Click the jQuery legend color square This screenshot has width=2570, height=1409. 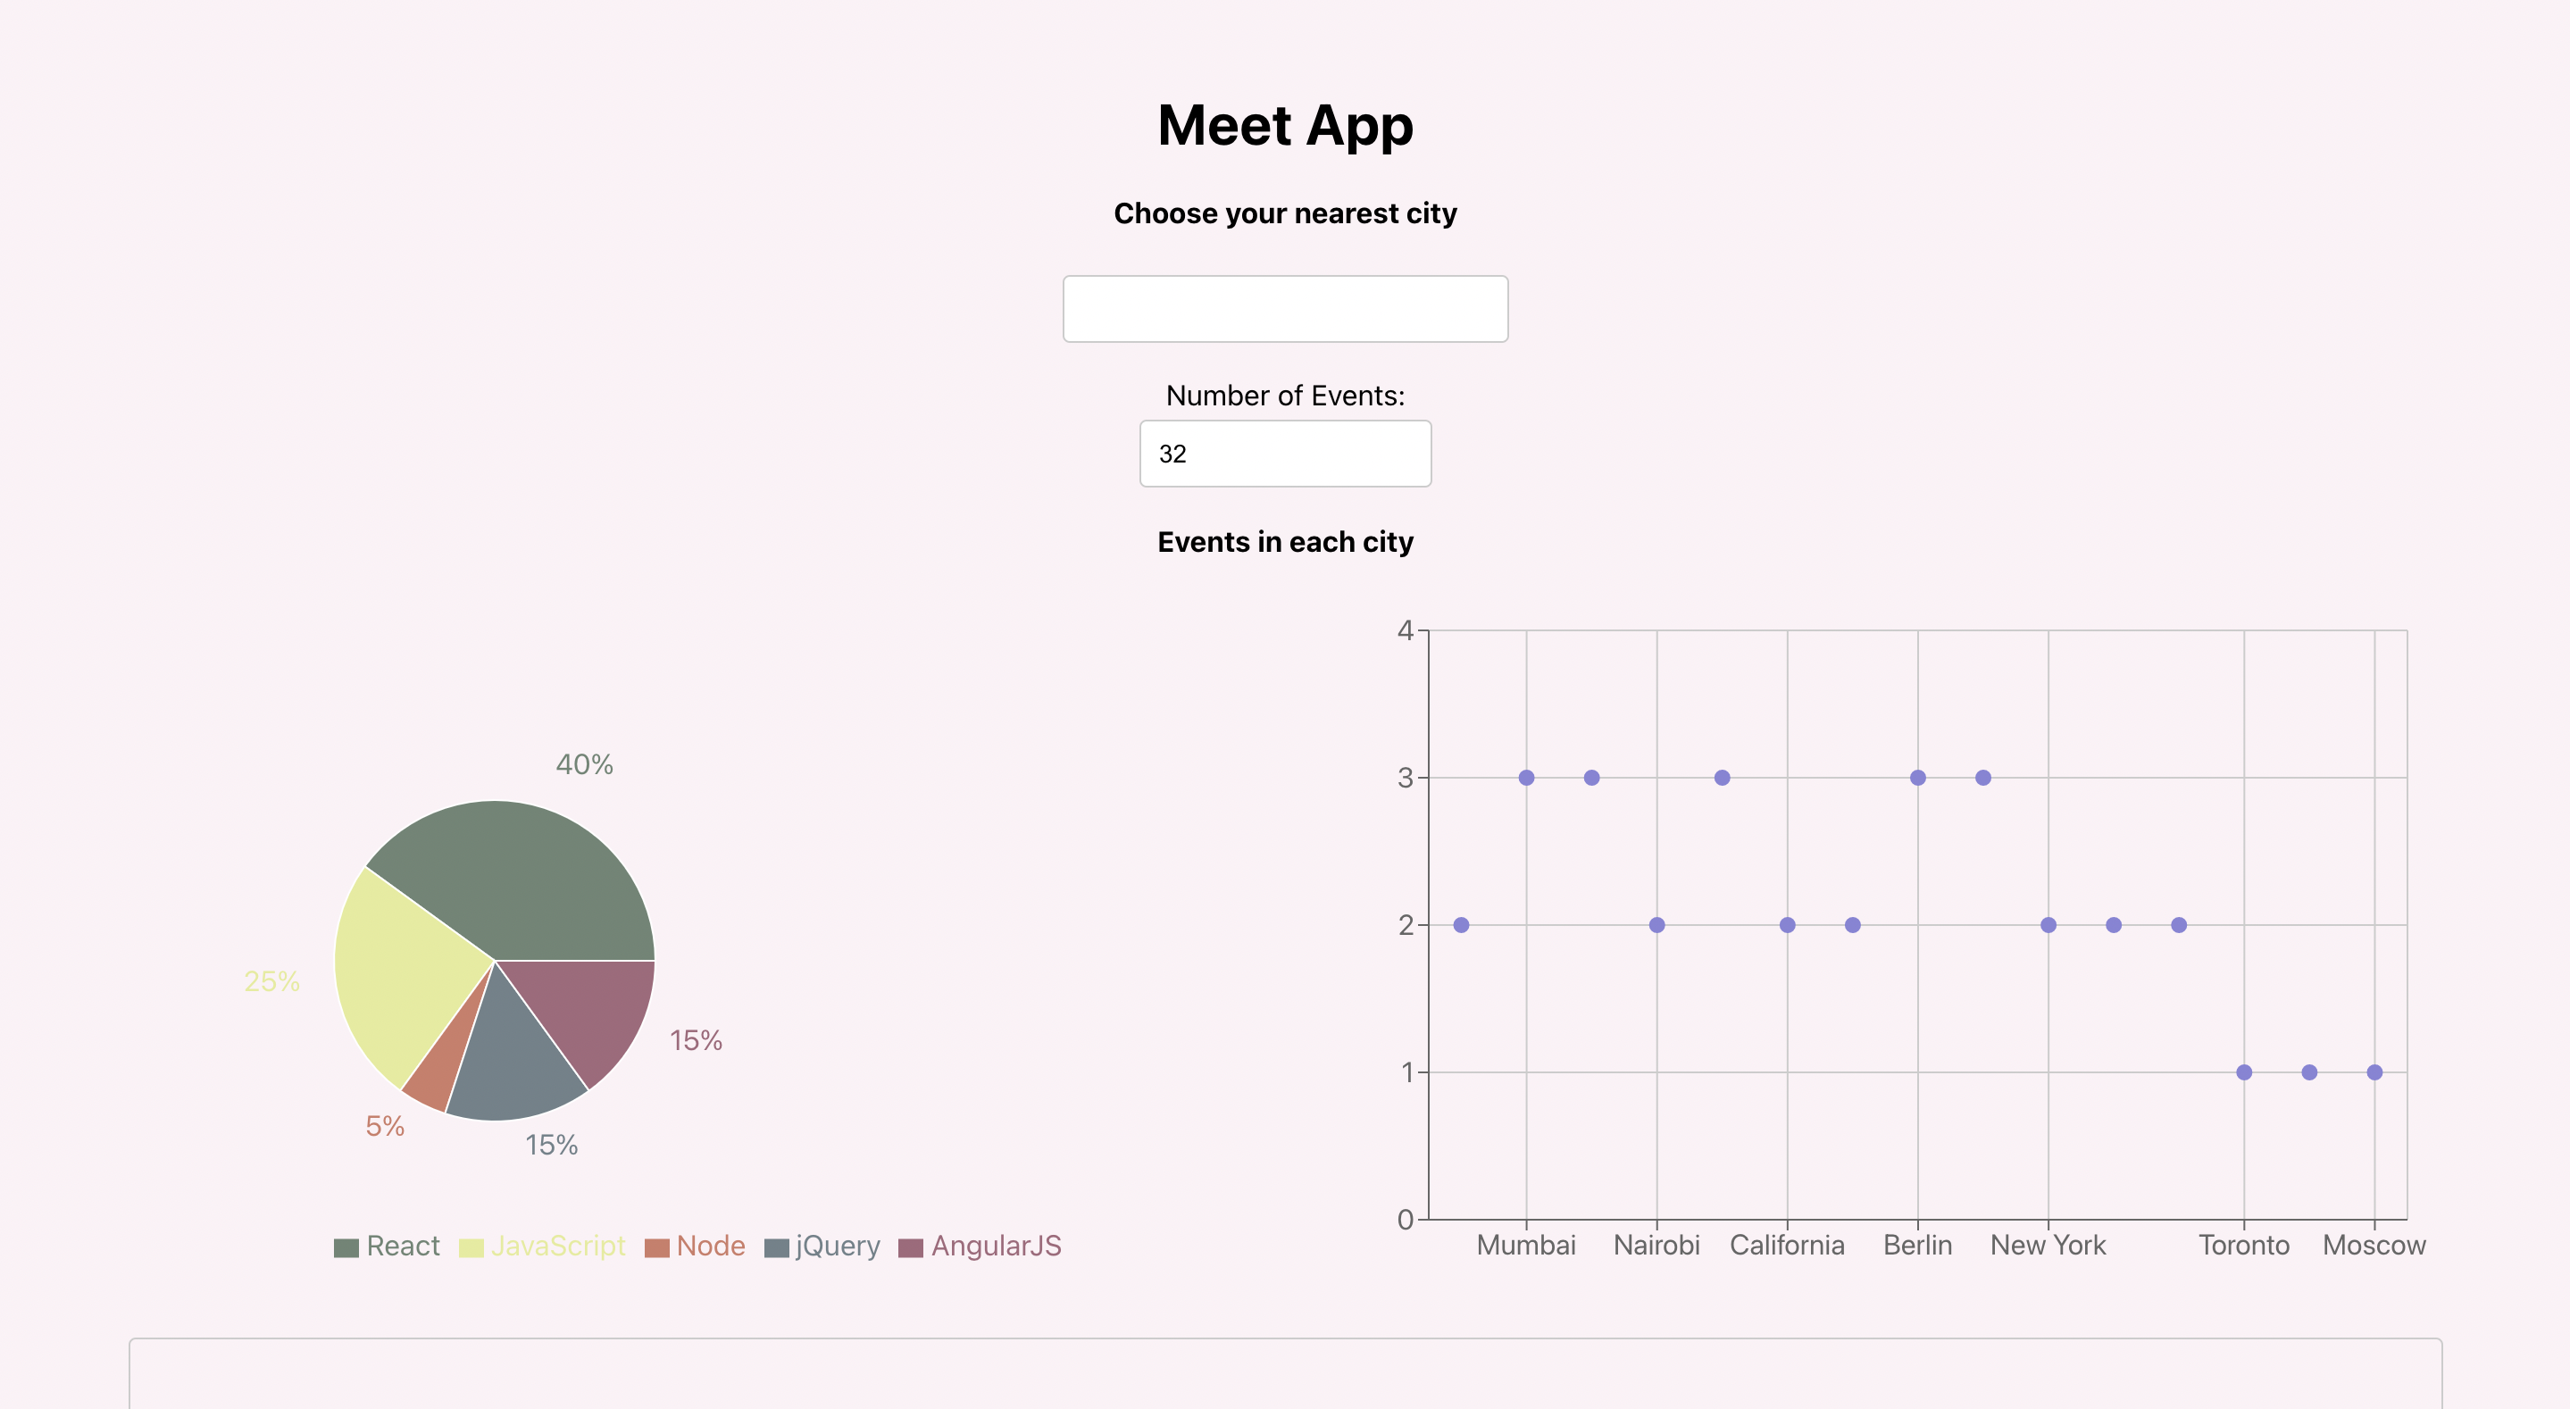(x=776, y=1246)
